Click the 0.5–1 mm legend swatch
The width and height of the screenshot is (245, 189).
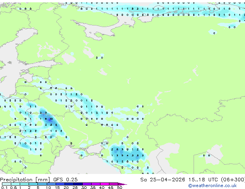coord(15,184)
